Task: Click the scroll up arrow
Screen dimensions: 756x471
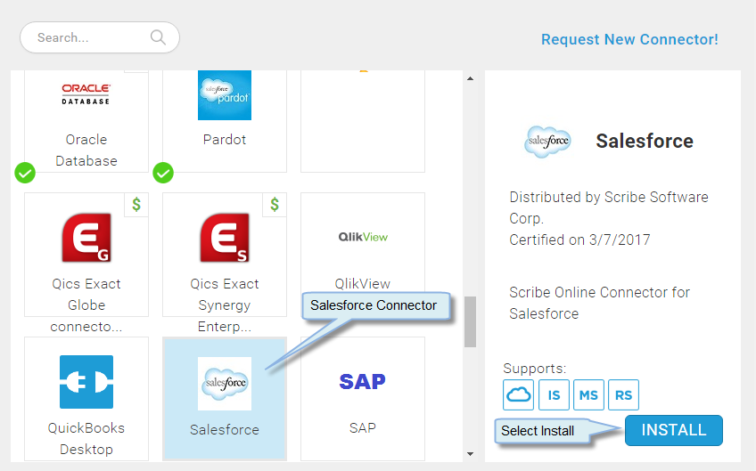Action: coord(470,78)
